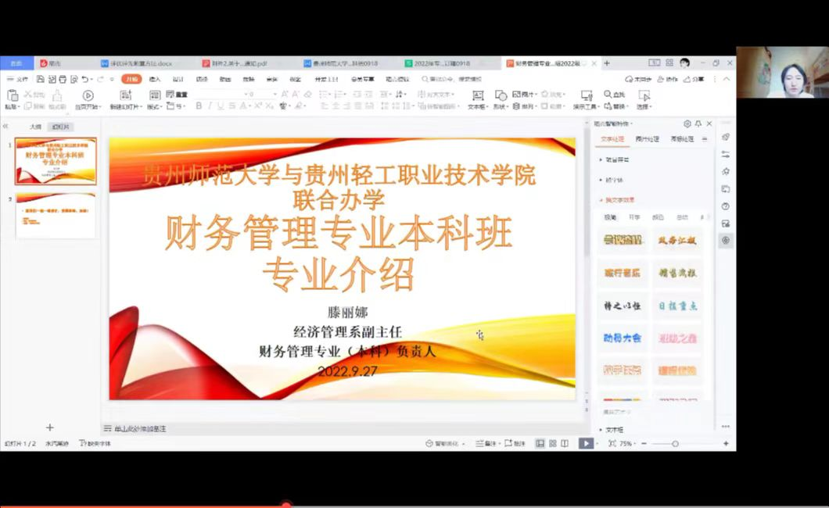The image size is (829, 508).
Task: Click the Paste icon in the ribbon
Action: click(13, 95)
